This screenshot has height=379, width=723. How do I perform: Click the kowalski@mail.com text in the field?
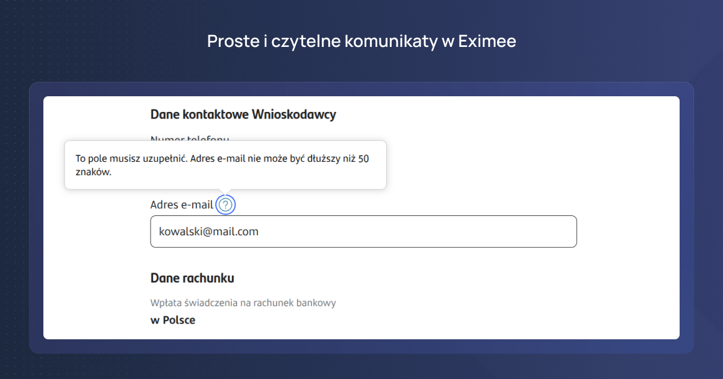coord(208,232)
